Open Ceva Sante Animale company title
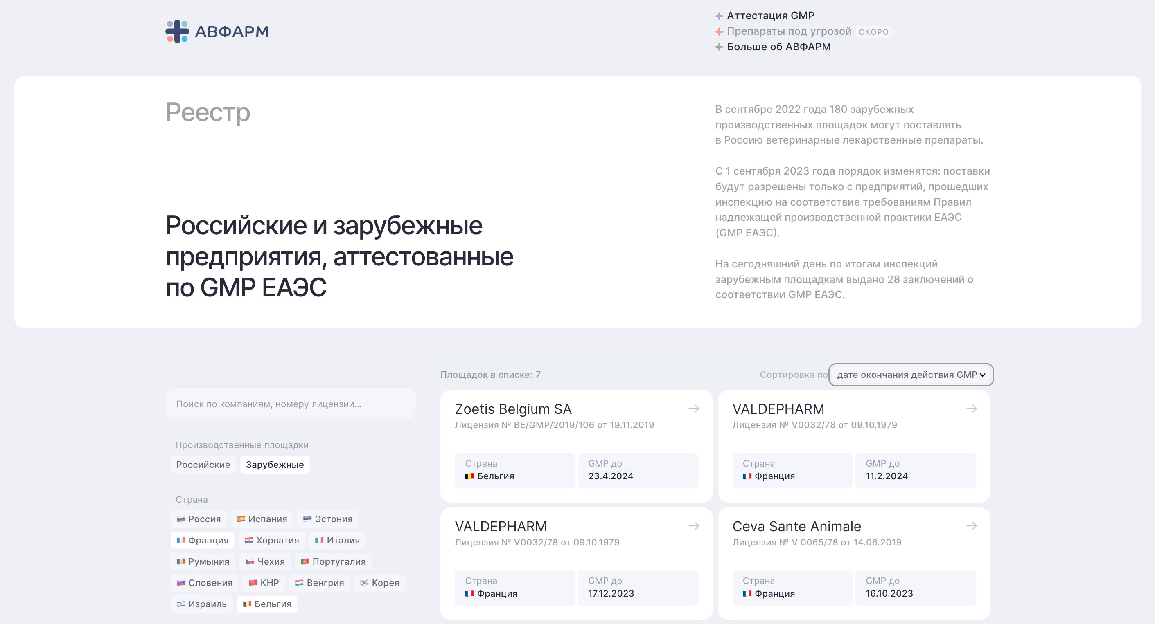This screenshot has width=1155, height=624. pos(796,526)
